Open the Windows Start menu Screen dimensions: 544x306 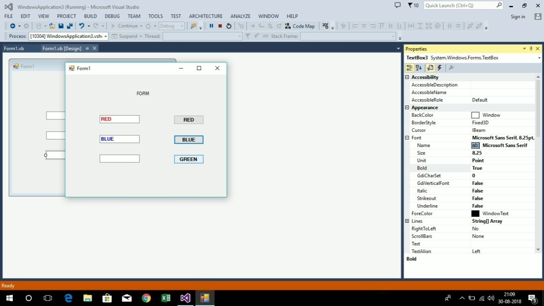pos(9,298)
